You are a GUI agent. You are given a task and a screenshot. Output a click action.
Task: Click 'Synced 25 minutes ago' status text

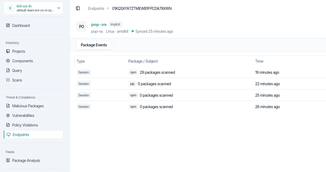pos(154,31)
